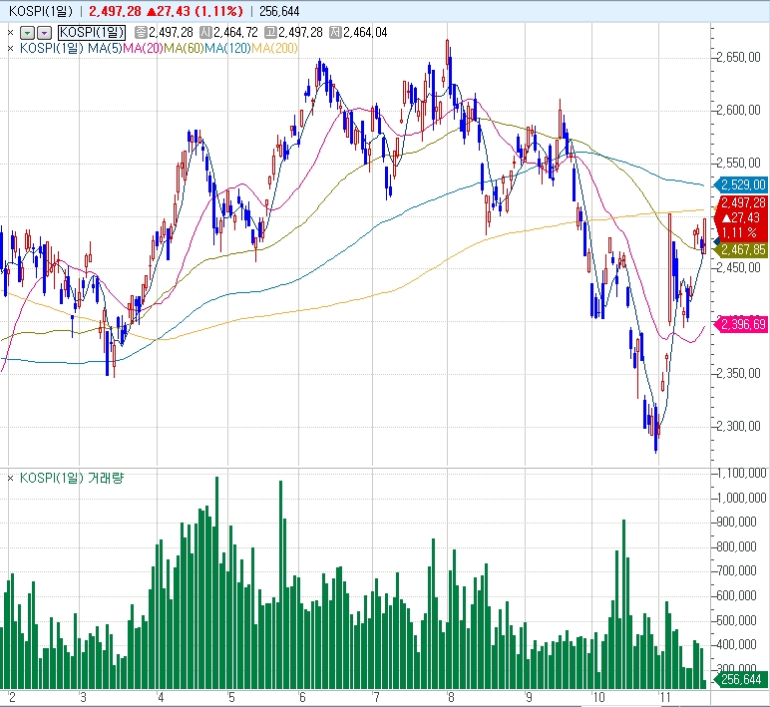Click the 저 low price icon
The image size is (770, 707).
(335, 32)
